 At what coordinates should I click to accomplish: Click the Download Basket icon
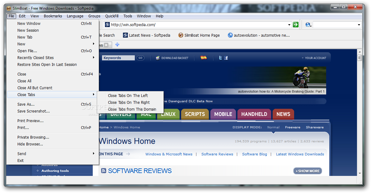point(158,58)
